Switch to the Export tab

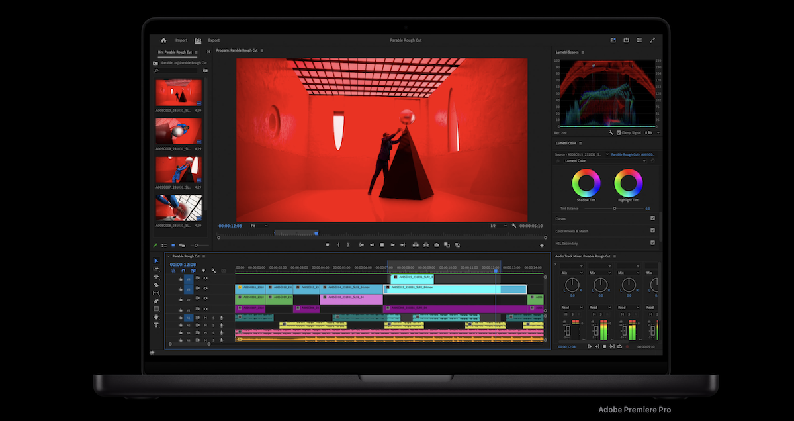click(214, 40)
